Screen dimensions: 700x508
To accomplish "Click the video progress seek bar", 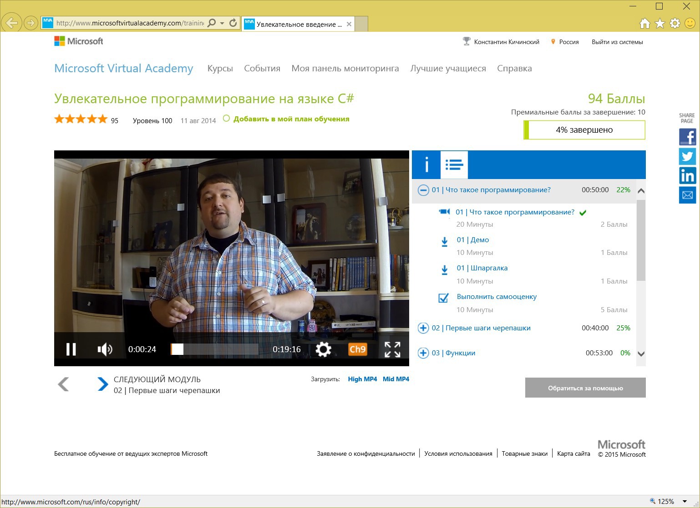I will tap(214, 349).
